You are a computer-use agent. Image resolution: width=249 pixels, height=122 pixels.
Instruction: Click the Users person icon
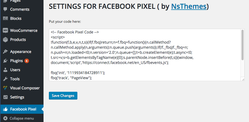(5, 70)
